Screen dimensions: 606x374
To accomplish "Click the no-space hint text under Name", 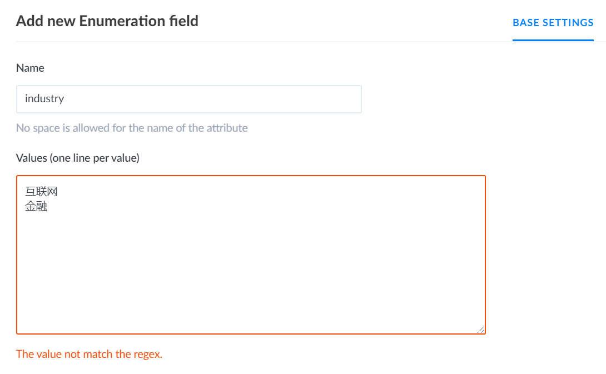I will coord(132,128).
